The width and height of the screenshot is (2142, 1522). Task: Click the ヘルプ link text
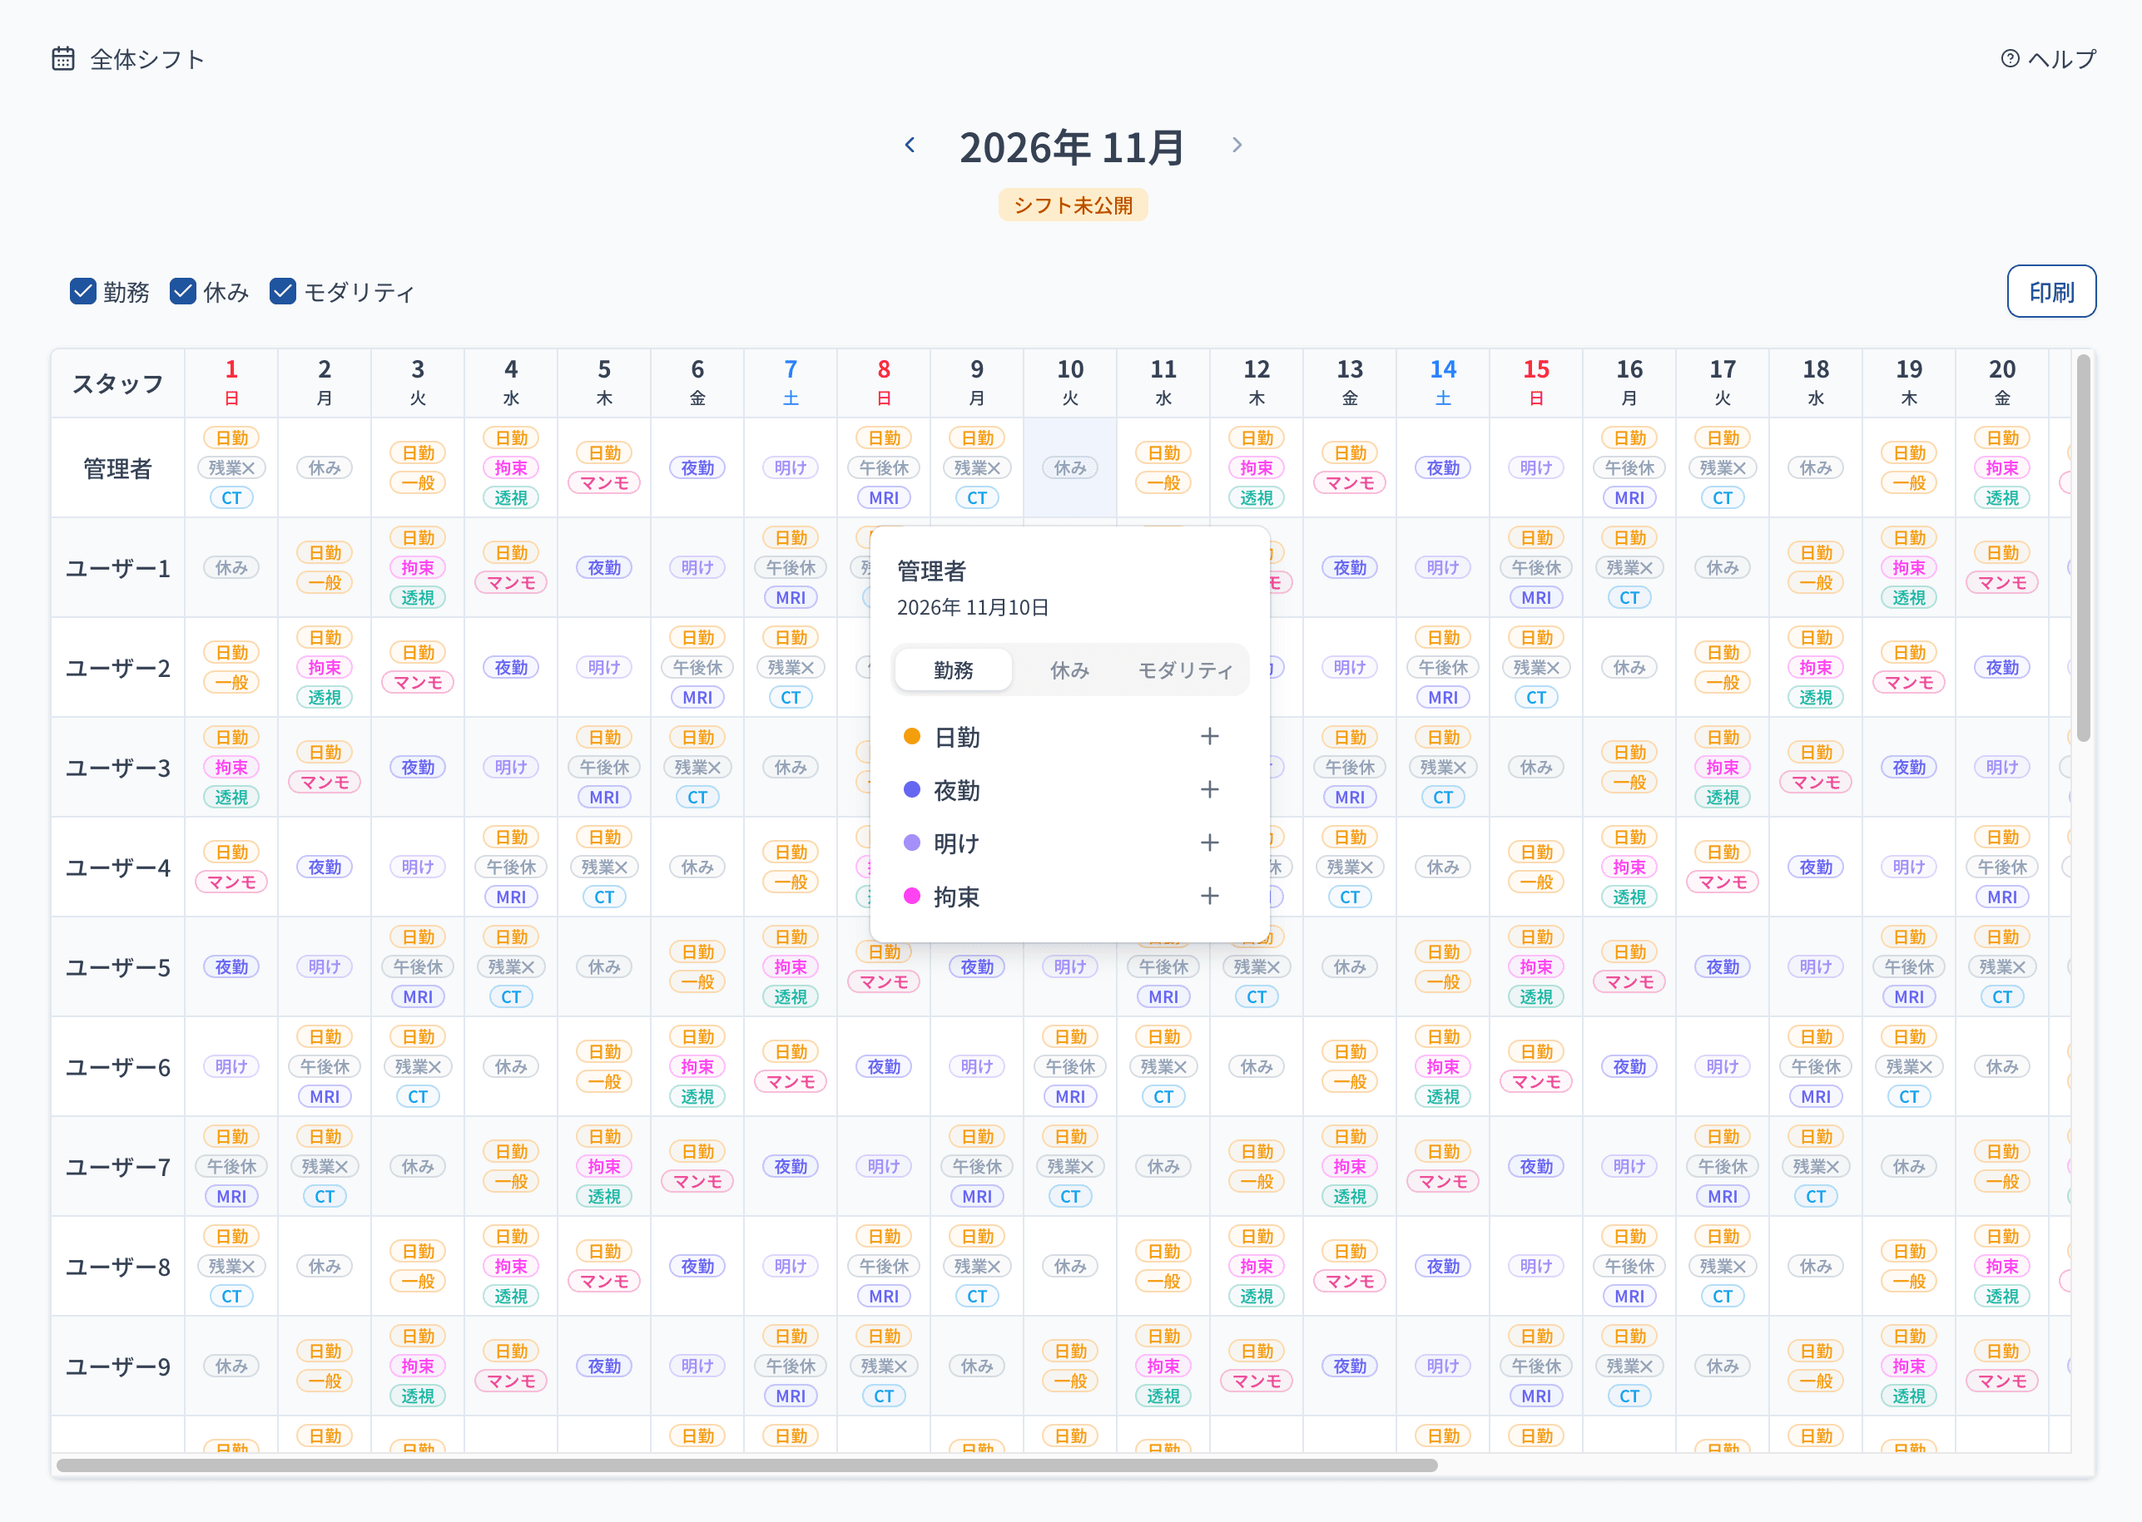coord(2061,59)
